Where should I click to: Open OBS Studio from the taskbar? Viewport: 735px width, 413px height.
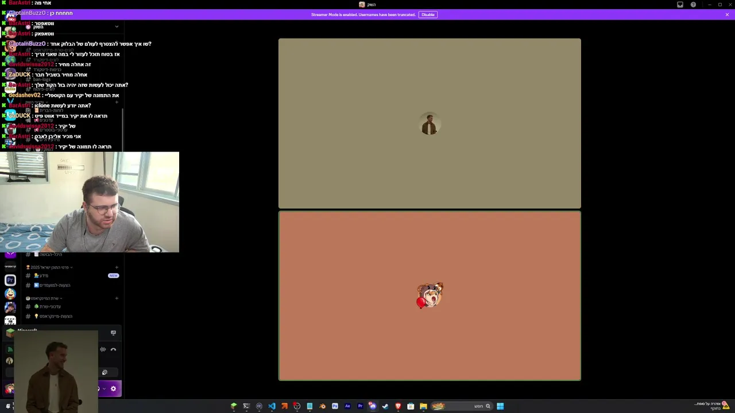(x=297, y=406)
